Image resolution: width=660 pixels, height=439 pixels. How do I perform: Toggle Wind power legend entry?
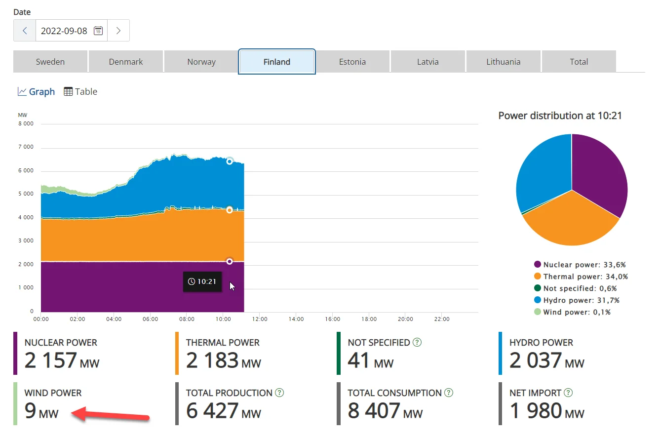pos(574,312)
